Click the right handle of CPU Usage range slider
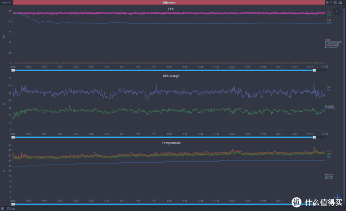Viewport: 346px width, 211px height. (315, 137)
